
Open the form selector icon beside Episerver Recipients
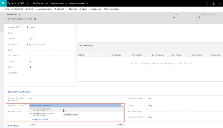(35, 19)
